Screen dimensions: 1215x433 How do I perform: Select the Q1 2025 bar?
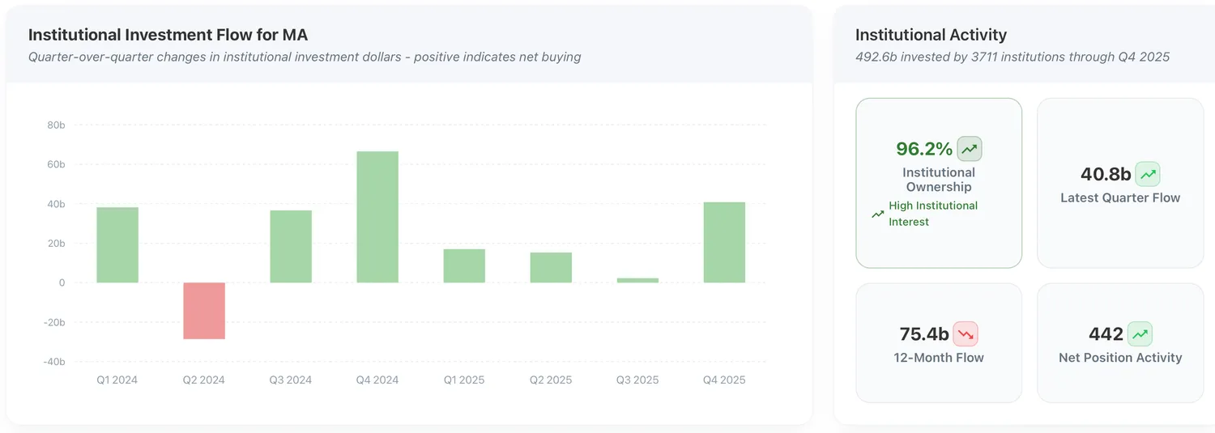click(x=464, y=265)
